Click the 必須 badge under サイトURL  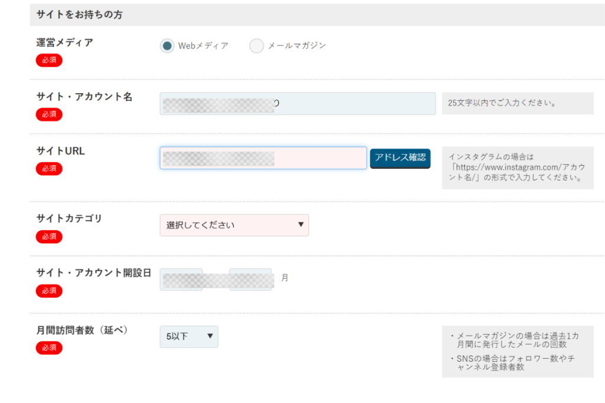pos(49,169)
